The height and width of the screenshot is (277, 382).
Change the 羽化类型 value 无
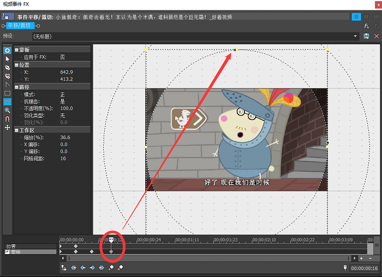click(62, 116)
